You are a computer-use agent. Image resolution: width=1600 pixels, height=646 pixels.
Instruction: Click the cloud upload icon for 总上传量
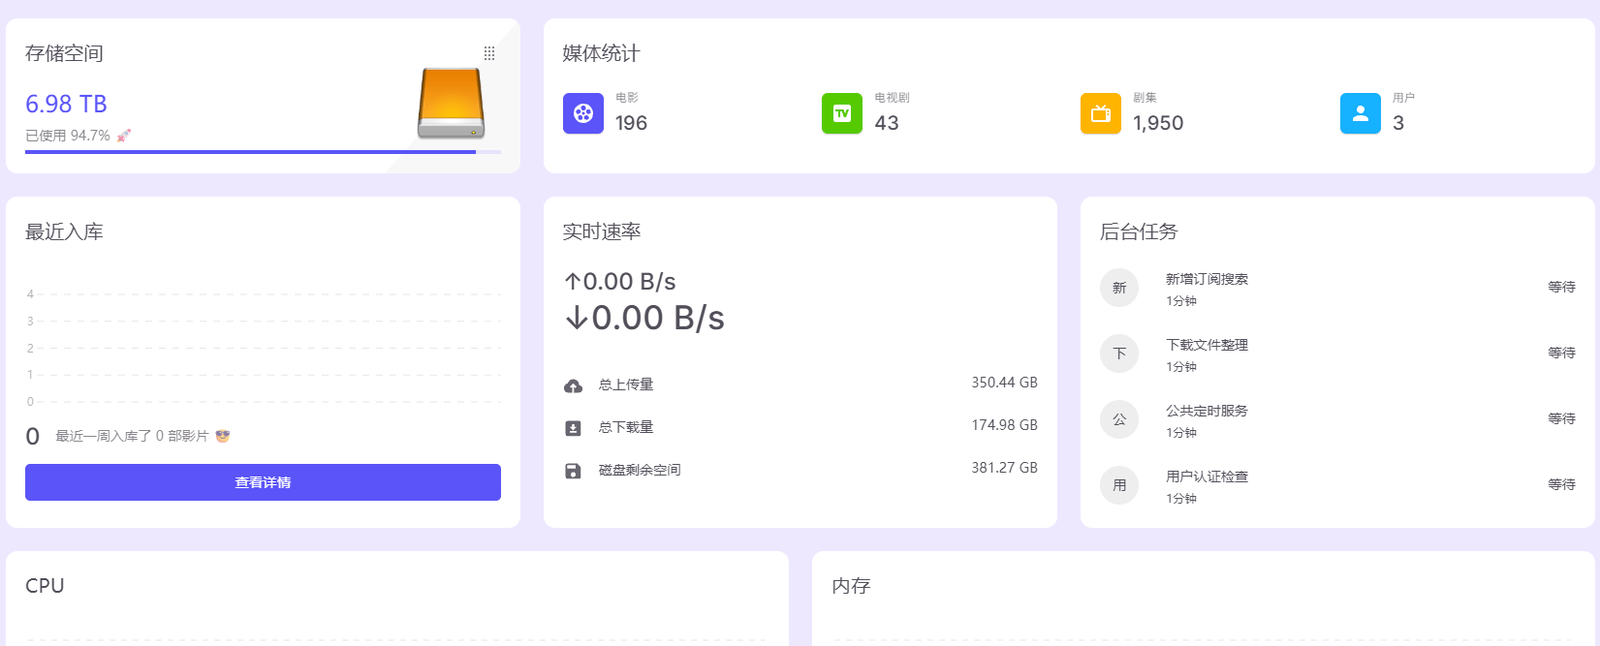573,386
